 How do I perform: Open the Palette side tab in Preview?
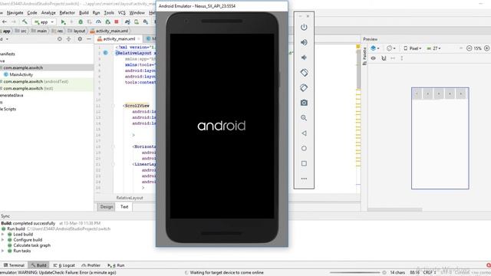[x=364, y=56]
